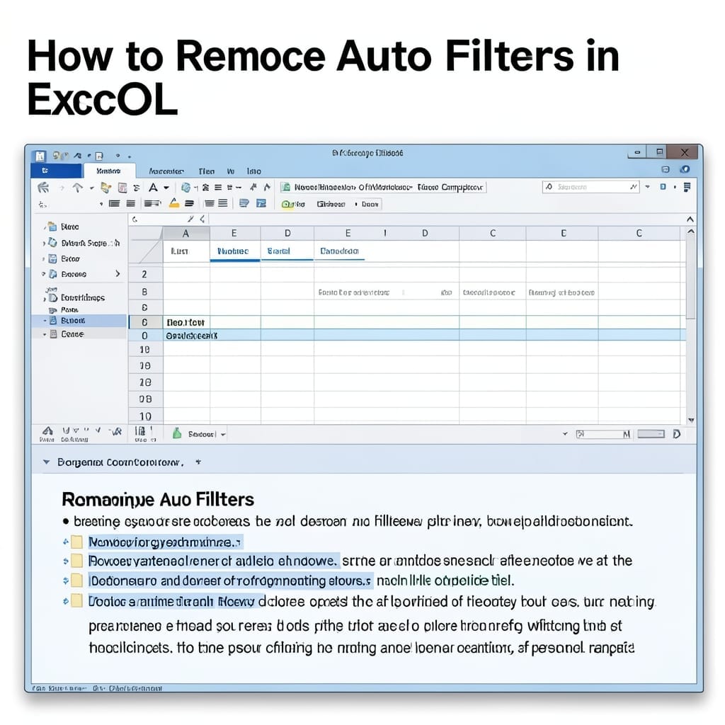Tick the yellow box on Rovoer row
The image size is (725, 725).
(x=76, y=561)
